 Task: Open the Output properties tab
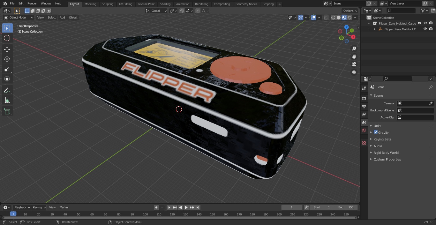364,106
